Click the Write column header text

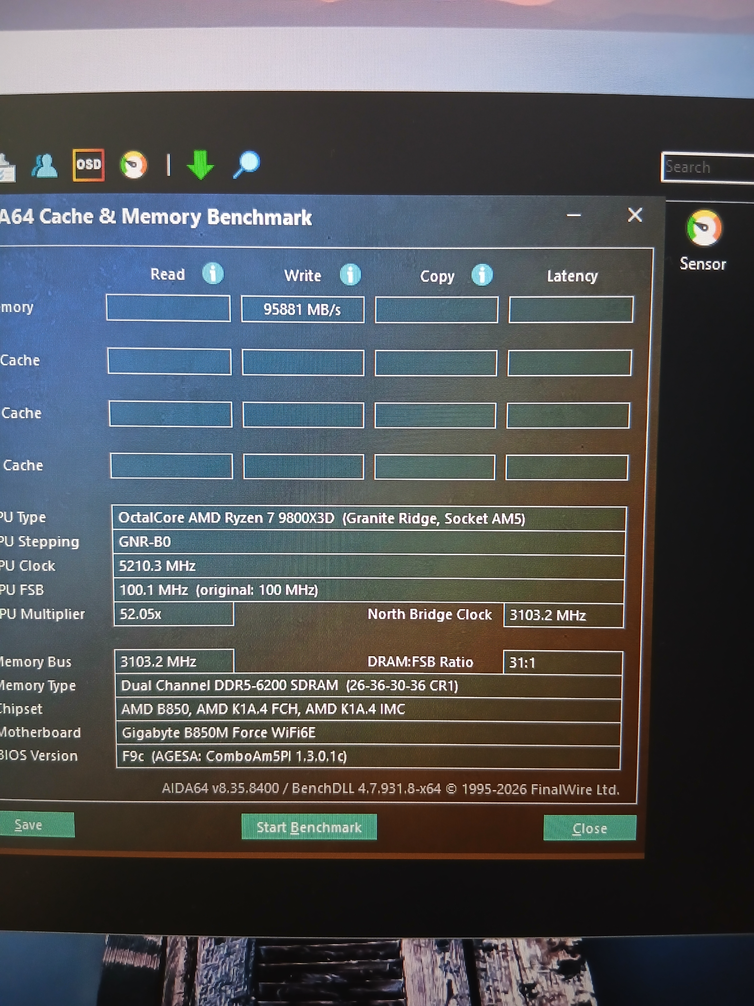click(303, 276)
